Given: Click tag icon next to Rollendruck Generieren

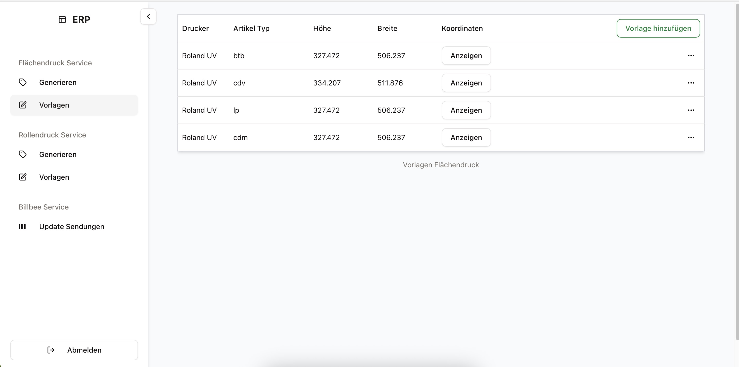Looking at the screenshot, I should [23, 154].
